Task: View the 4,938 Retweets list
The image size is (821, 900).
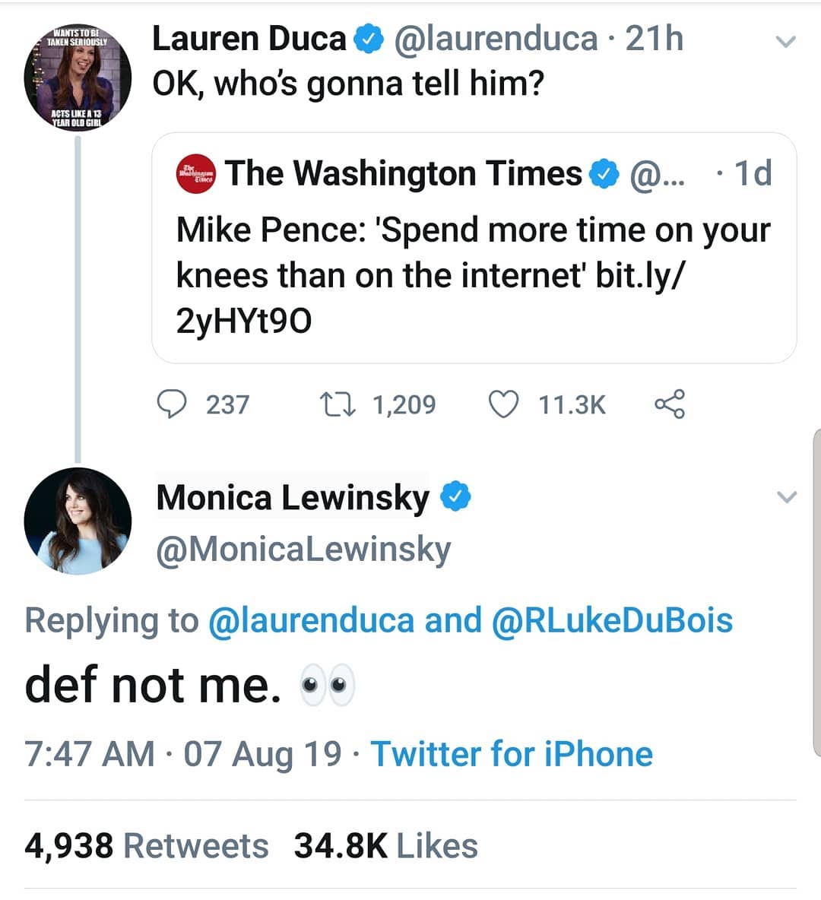Action: click(147, 846)
